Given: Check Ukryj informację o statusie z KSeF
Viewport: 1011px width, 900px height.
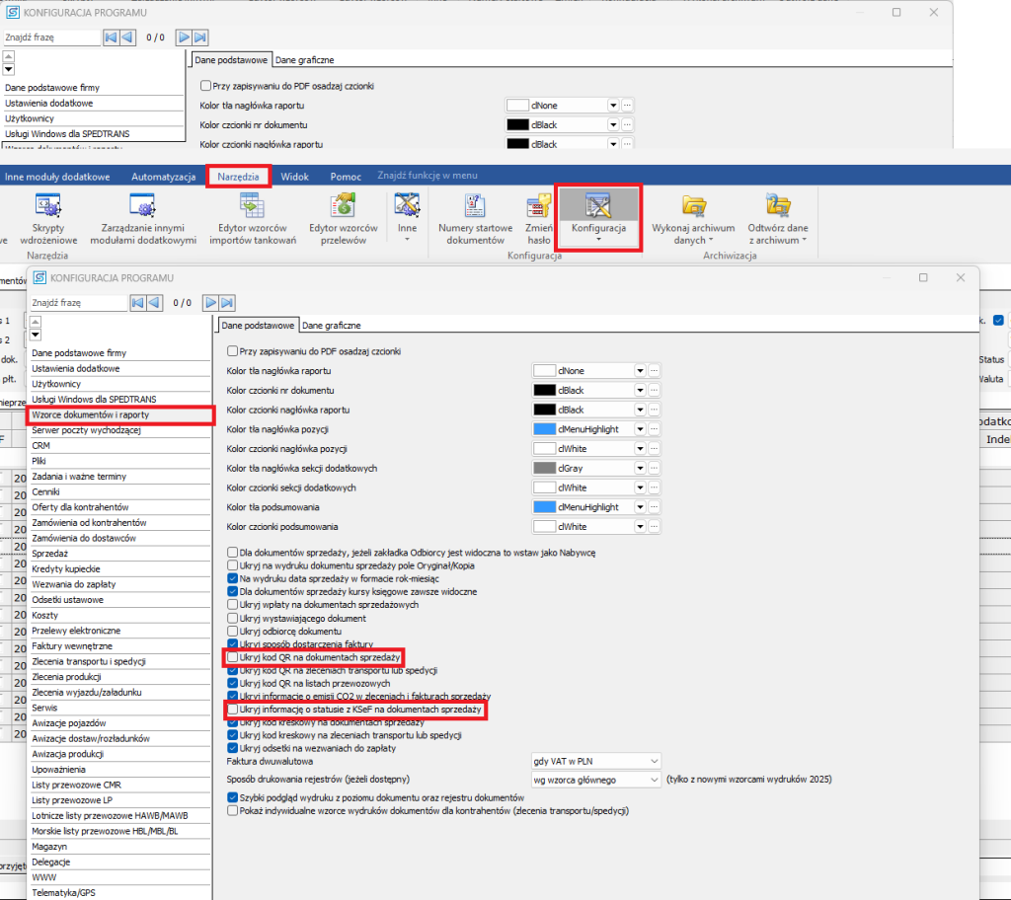Looking at the screenshot, I should coord(233,710).
